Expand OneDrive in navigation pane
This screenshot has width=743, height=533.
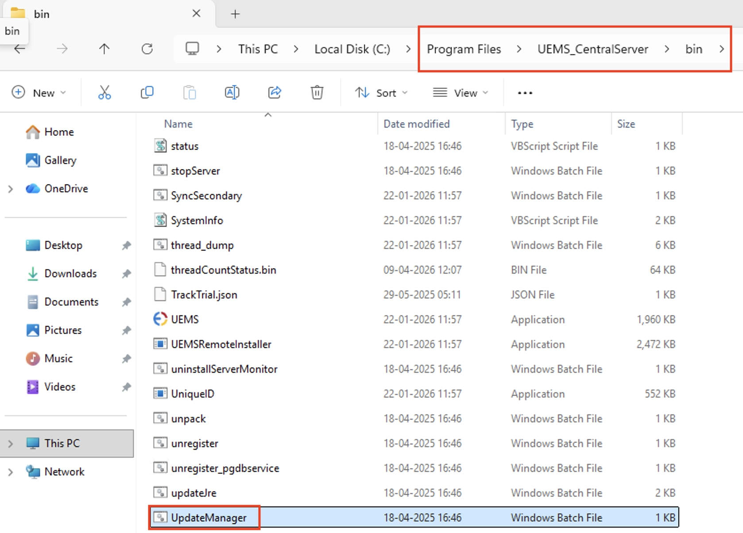[11, 189]
